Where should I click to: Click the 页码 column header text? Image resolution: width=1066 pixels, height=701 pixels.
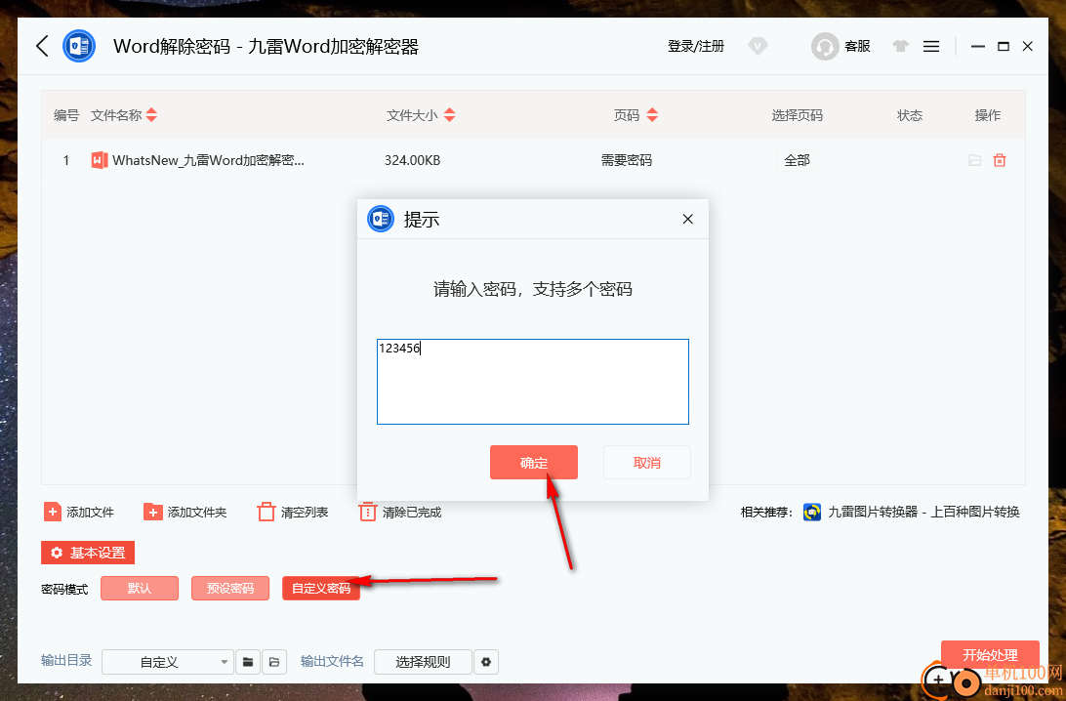(x=626, y=115)
